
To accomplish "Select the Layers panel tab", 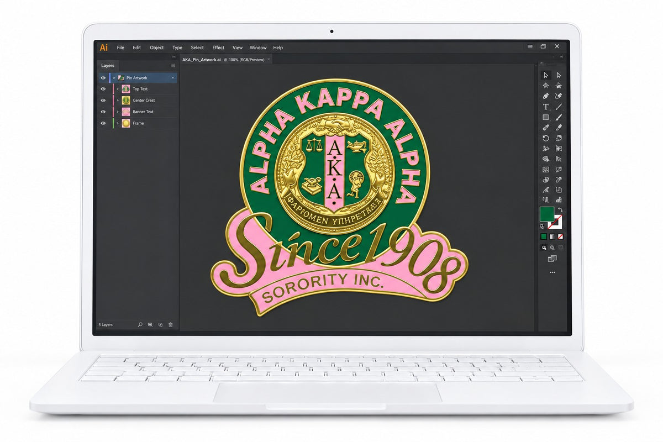I will tap(108, 65).
